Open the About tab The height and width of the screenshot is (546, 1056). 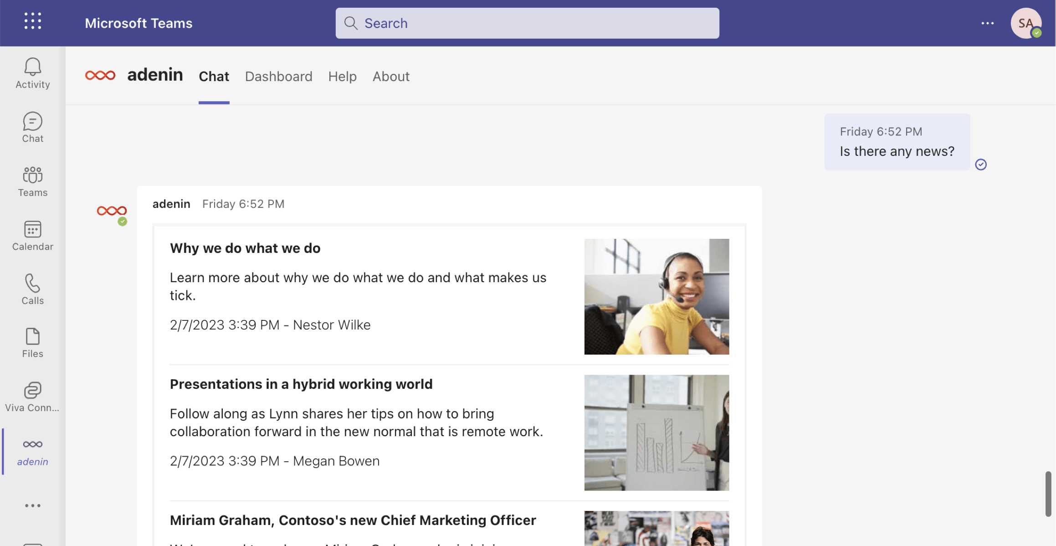[x=391, y=76]
